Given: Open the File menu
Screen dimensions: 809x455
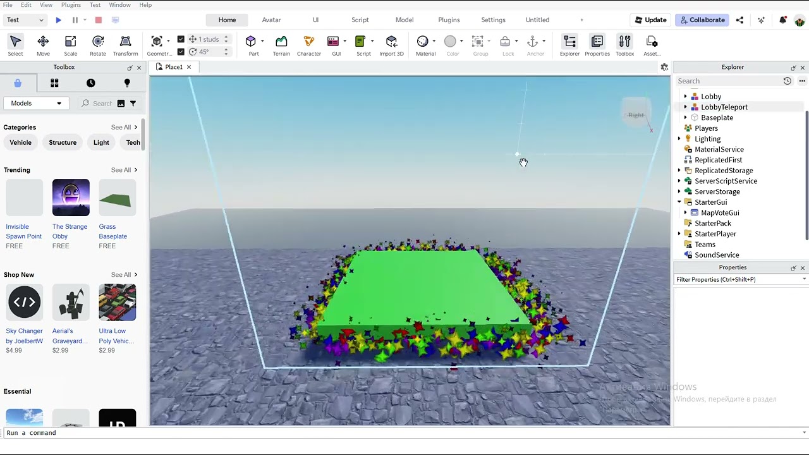Looking at the screenshot, I should (x=8, y=5).
